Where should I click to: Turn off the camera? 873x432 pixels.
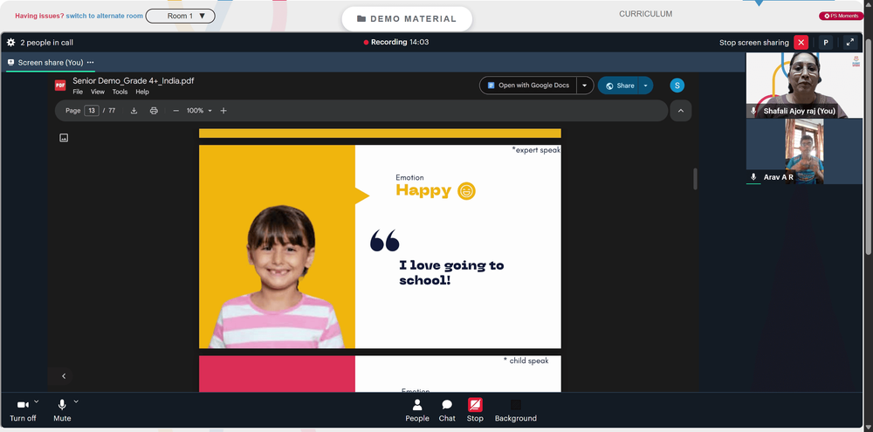coord(23,410)
